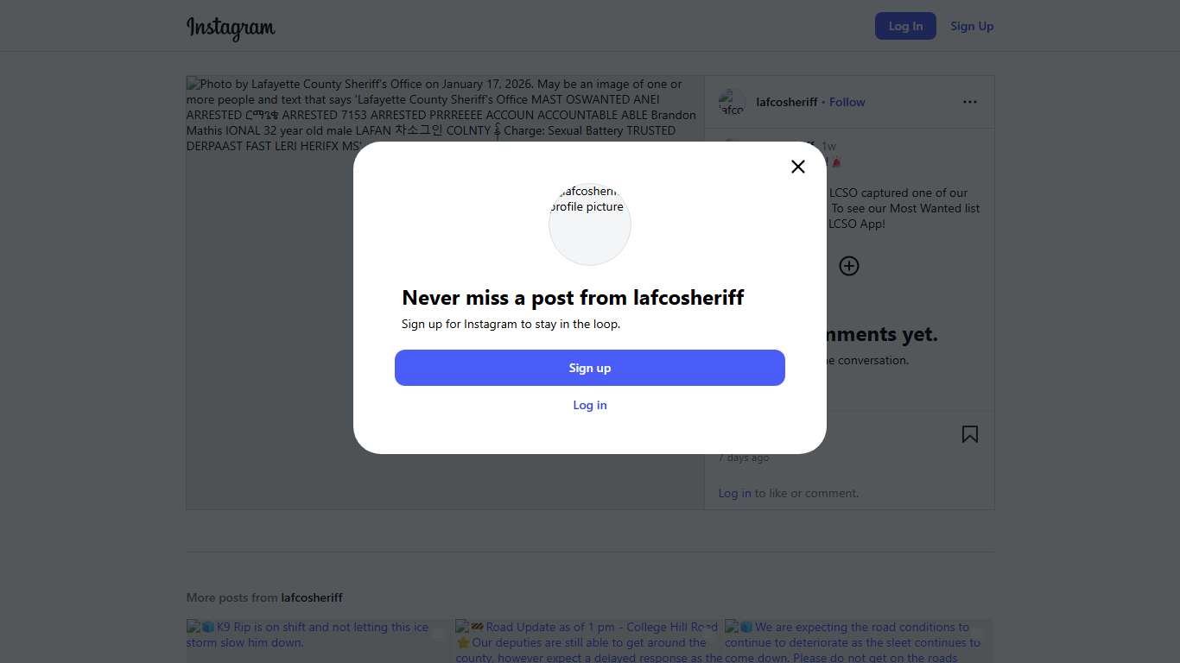
Task: Close the sign-up popup dialog
Action: click(798, 167)
